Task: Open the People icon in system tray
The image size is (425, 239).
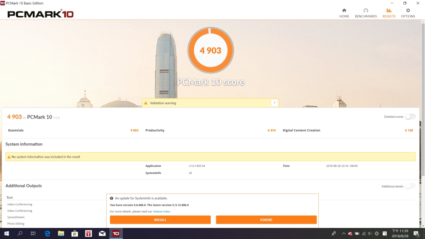Action: [x=334, y=233]
